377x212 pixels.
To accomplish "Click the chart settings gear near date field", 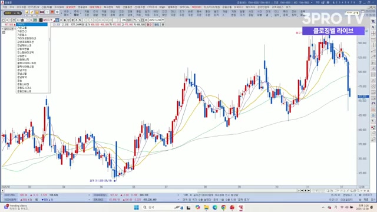I will (146, 20).
